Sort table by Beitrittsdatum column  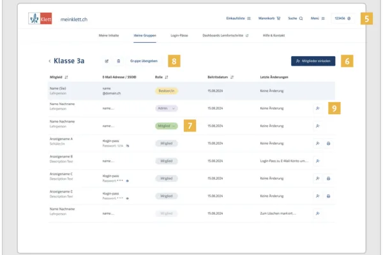click(221, 76)
